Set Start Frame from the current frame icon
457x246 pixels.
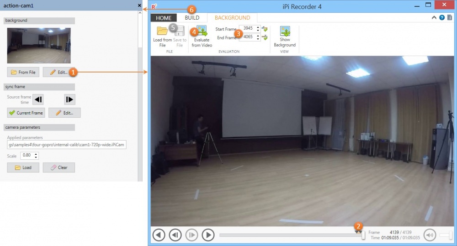[x=265, y=29]
